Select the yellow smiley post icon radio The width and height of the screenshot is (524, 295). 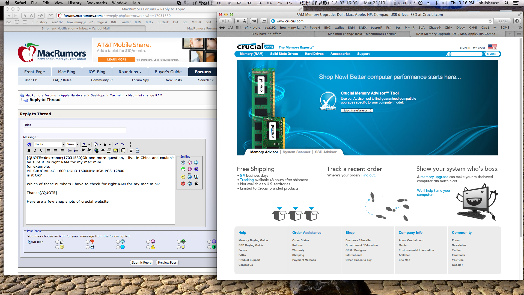point(57,247)
